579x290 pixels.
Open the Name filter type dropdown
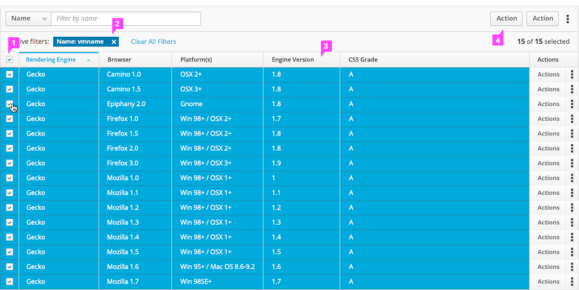coord(28,19)
